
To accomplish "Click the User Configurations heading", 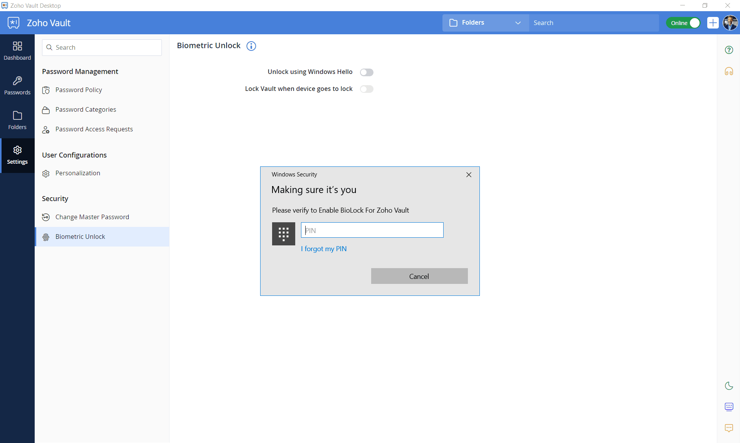I will click(x=74, y=155).
